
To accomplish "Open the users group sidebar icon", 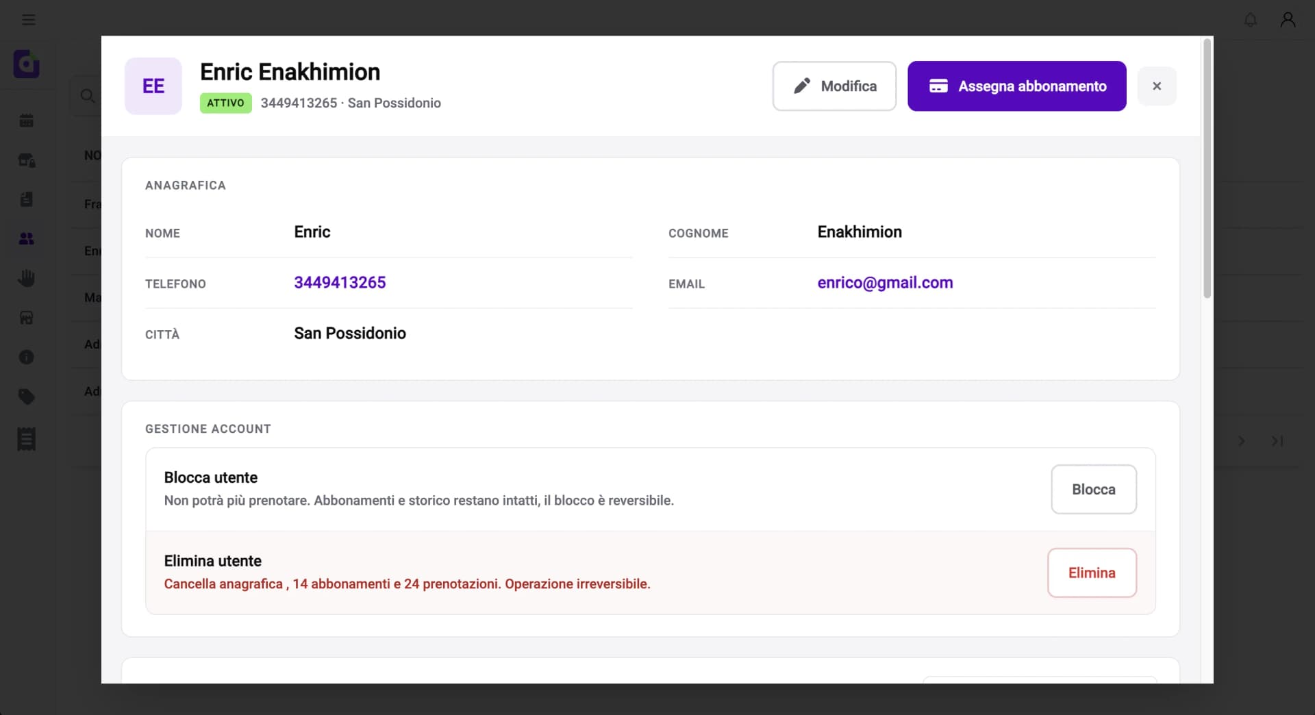I will [x=27, y=239].
